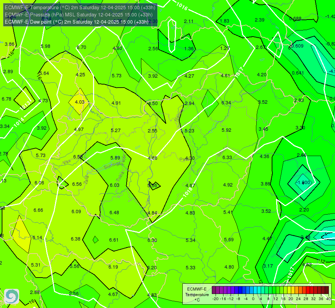The image size is (335, 308).
Task: Click the 2.88 dew point value
Action: click(35, 292)
